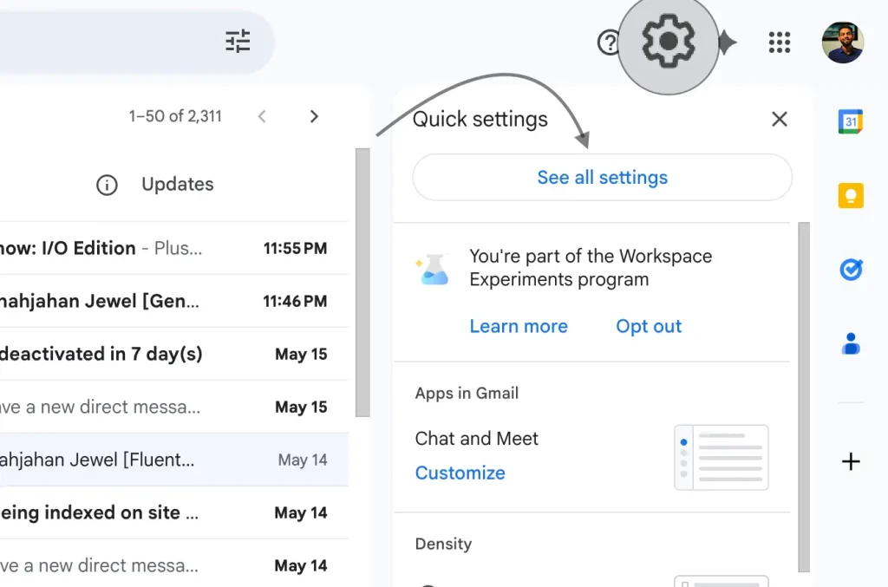Click Get add-ons plus icon

[851, 461]
